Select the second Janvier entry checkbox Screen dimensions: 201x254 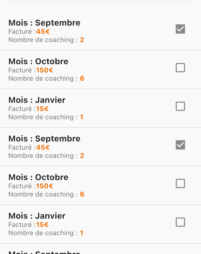pos(180,222)
